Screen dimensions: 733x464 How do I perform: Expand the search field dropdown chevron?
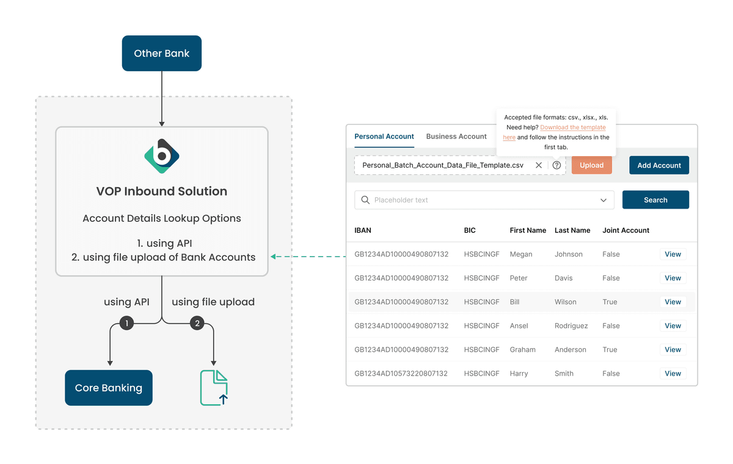(604, 200)
